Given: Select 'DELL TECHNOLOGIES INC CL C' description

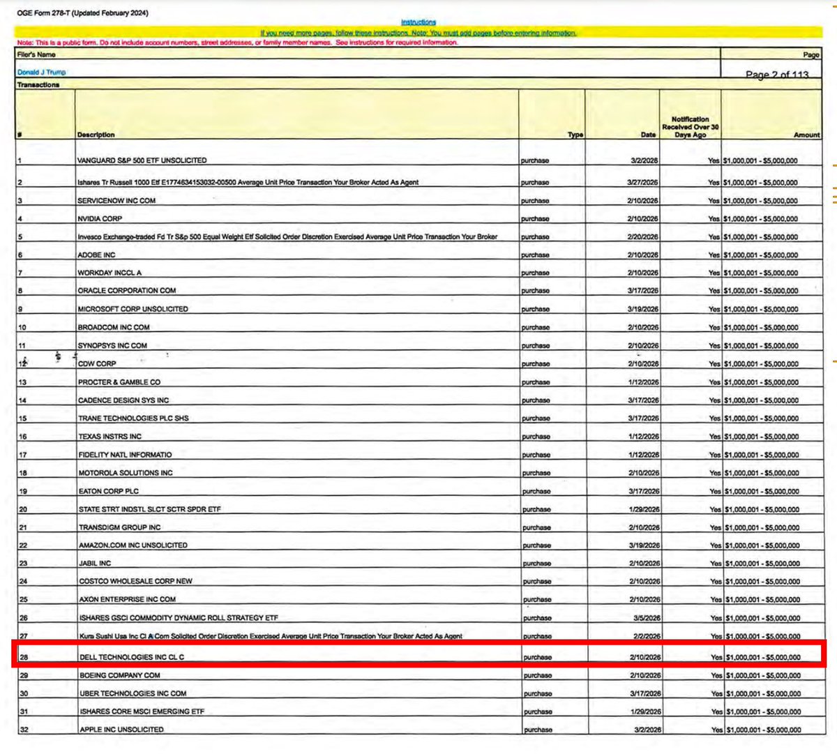Looking at the screenshot, I should [132, 657].
